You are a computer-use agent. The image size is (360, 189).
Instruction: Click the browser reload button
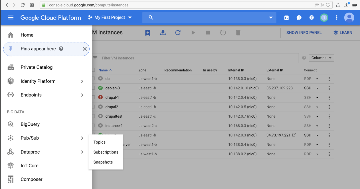23,5
